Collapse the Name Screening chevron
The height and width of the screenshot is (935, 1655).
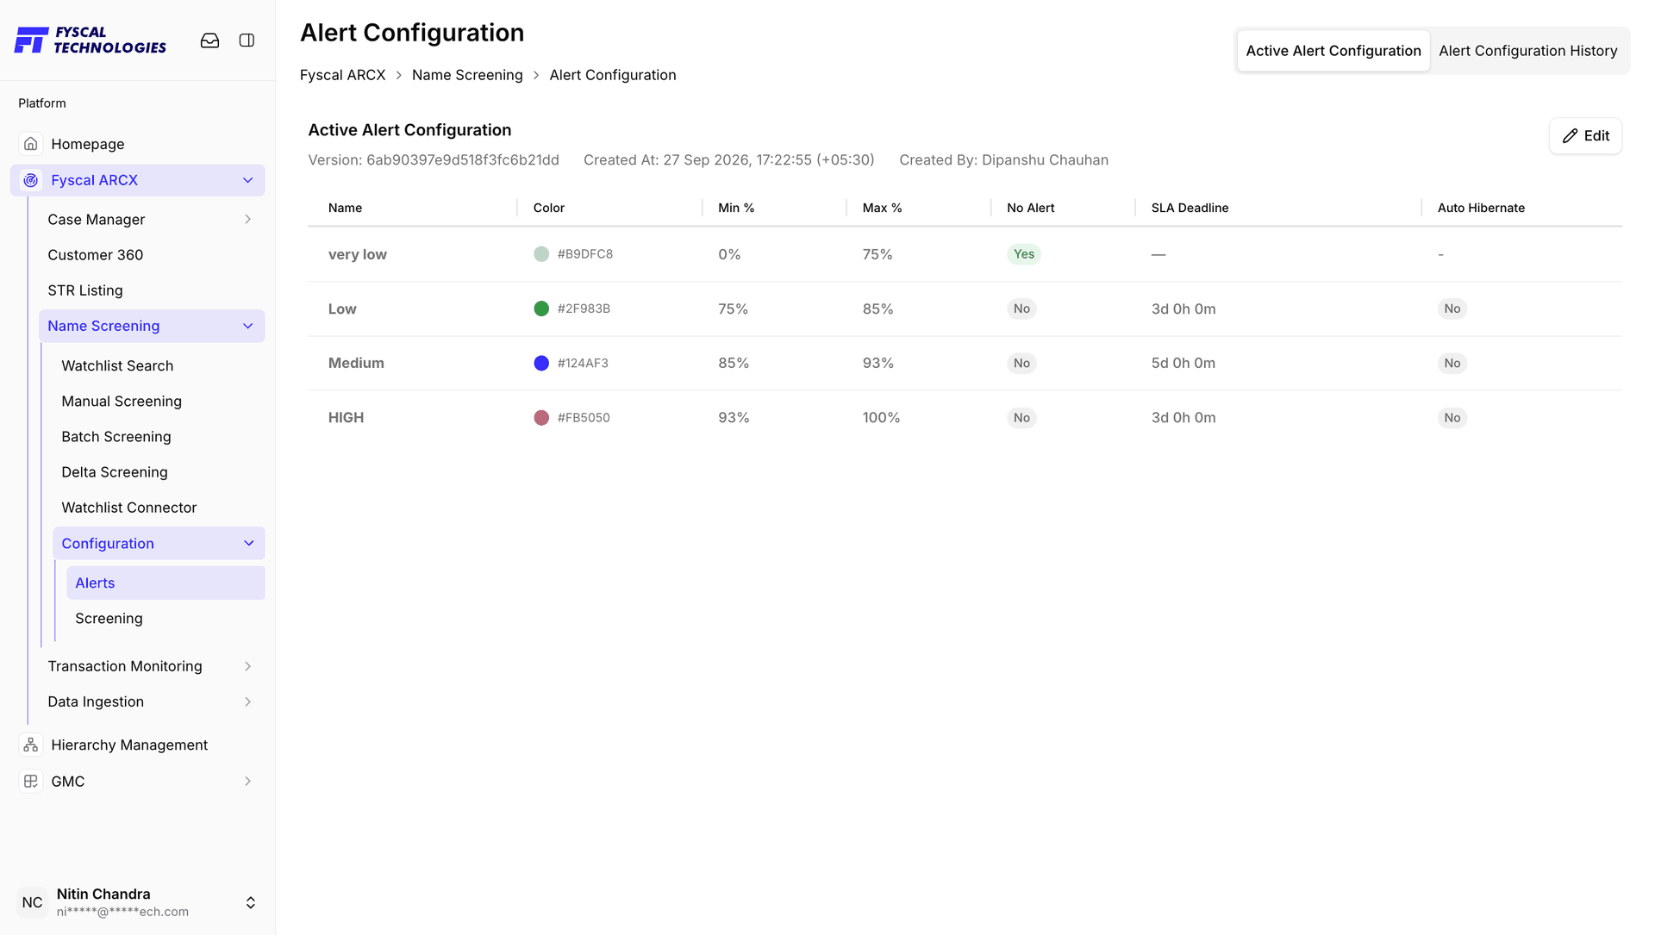(x=248, y=326)
